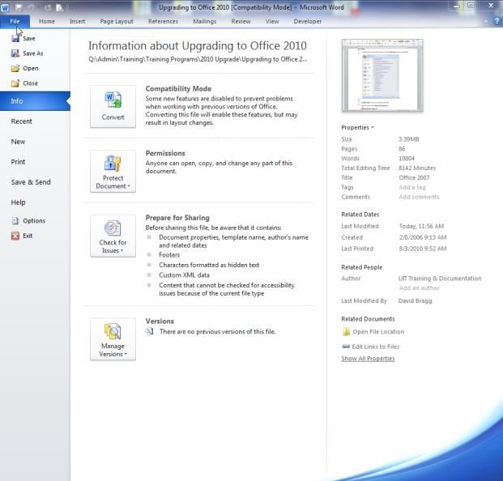Viewport: 503px width, 481px height.
Task: Click author 'UIT Training & Documentation'
Action: [440, 279]
